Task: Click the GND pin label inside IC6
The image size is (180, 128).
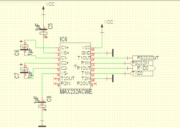Action: (x=86, y=53)
